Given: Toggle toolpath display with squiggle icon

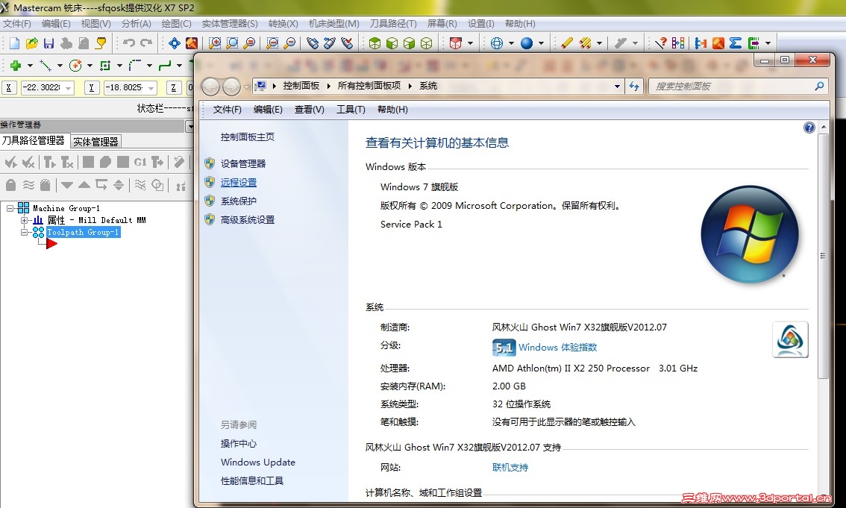Looking at the screenshot, I should pos(27,185).
